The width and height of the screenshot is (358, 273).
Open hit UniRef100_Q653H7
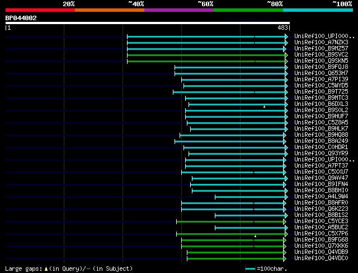[321, 73]
